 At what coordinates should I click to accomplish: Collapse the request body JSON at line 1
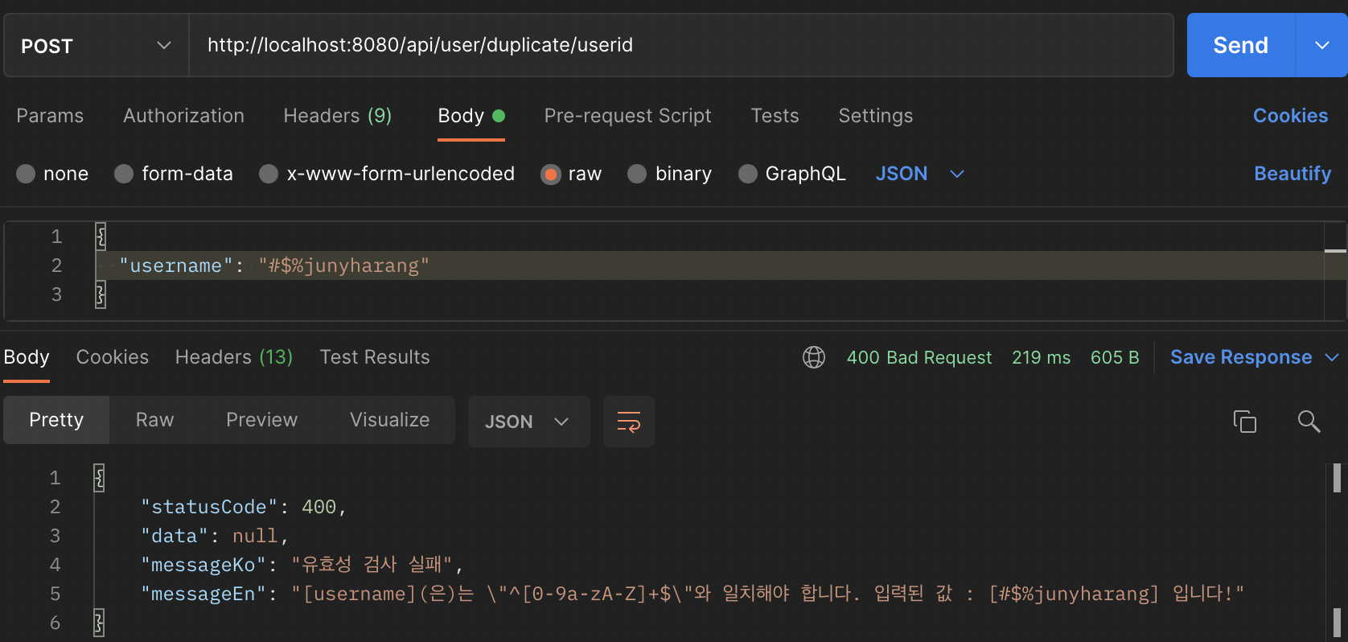101,237
